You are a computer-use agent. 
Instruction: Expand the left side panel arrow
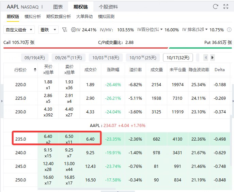tap(2, 101)
